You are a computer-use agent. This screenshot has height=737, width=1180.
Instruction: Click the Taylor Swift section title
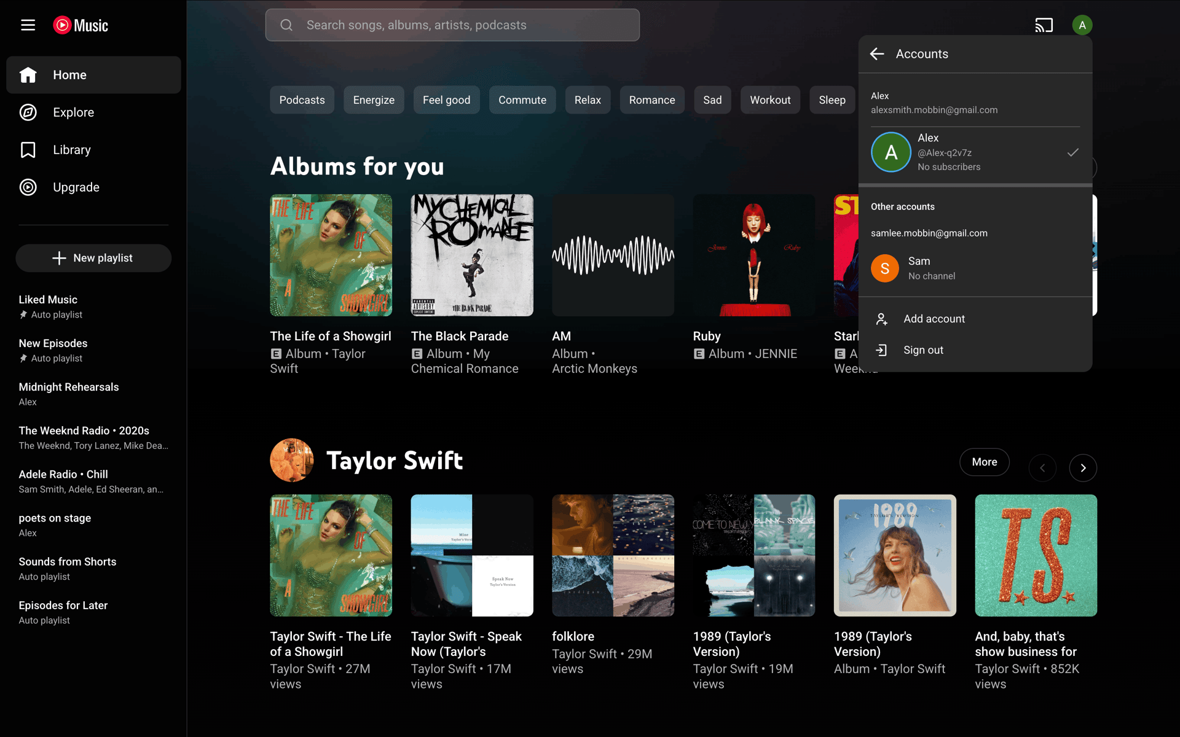395,461
